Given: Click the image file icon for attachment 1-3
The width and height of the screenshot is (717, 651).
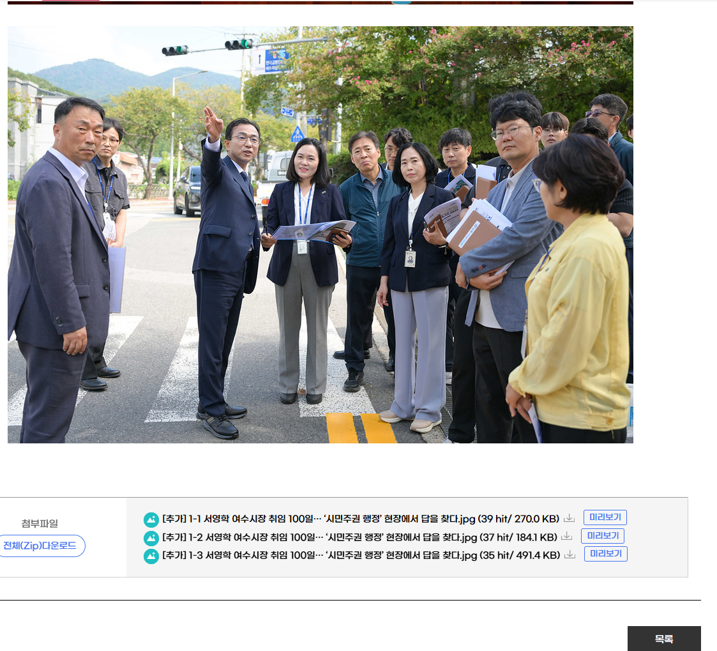Looking at the screenshot, I should click(x=151, y=556).
